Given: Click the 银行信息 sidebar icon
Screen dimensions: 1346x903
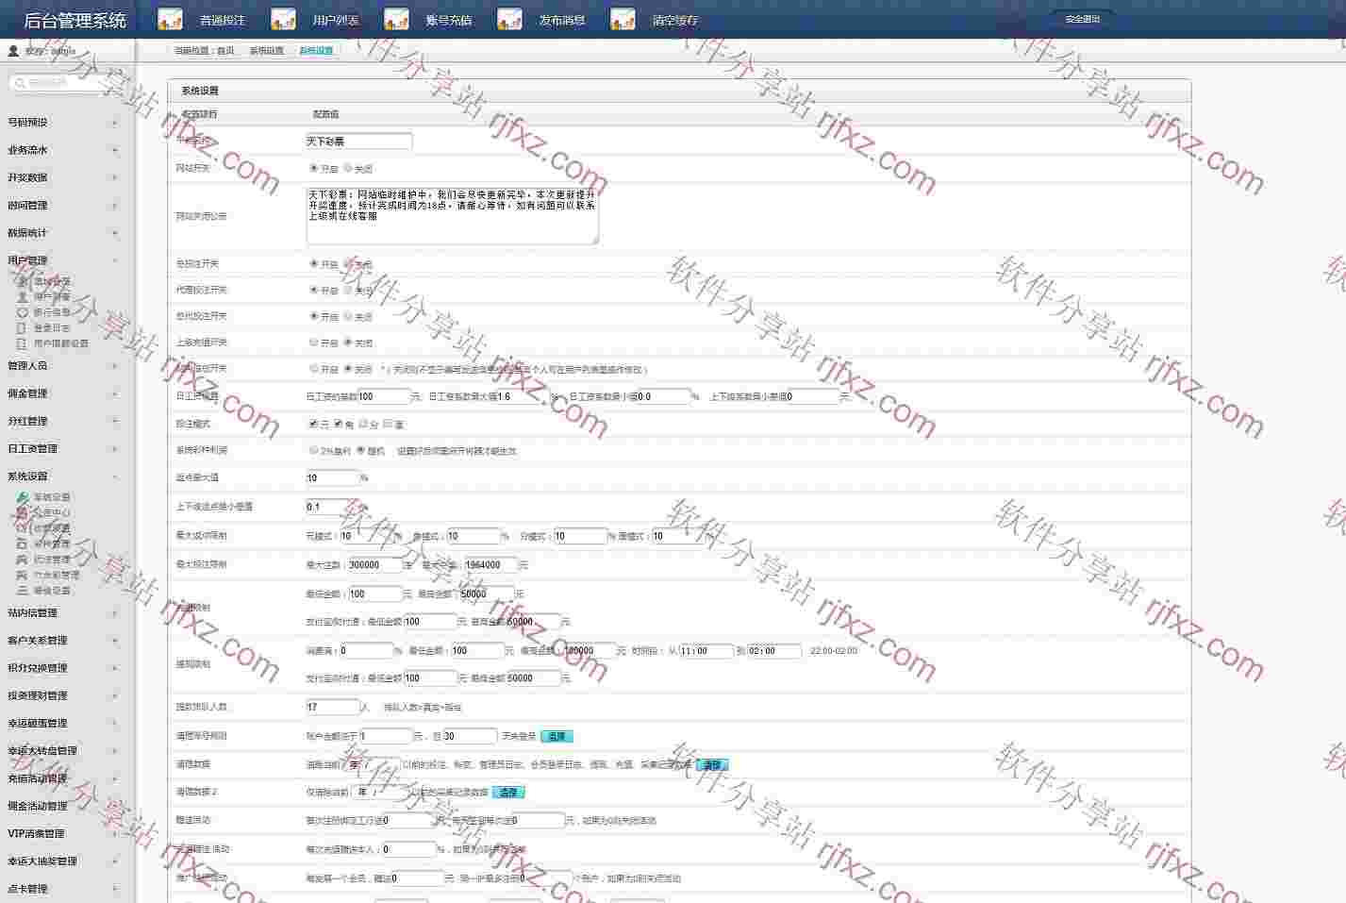Looking at the screenshot, I should coord(22,312).
